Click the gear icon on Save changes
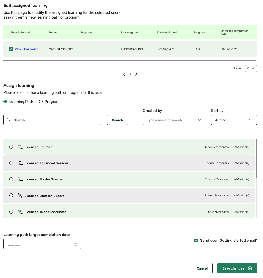 (250, 268)
